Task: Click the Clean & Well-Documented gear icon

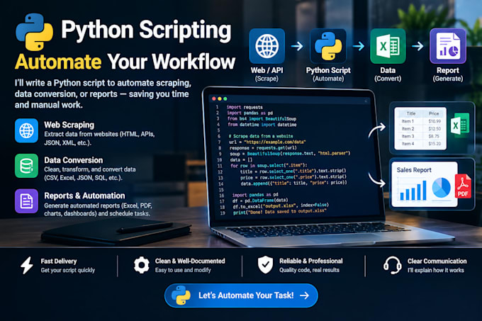Action: tap(141, 265)
